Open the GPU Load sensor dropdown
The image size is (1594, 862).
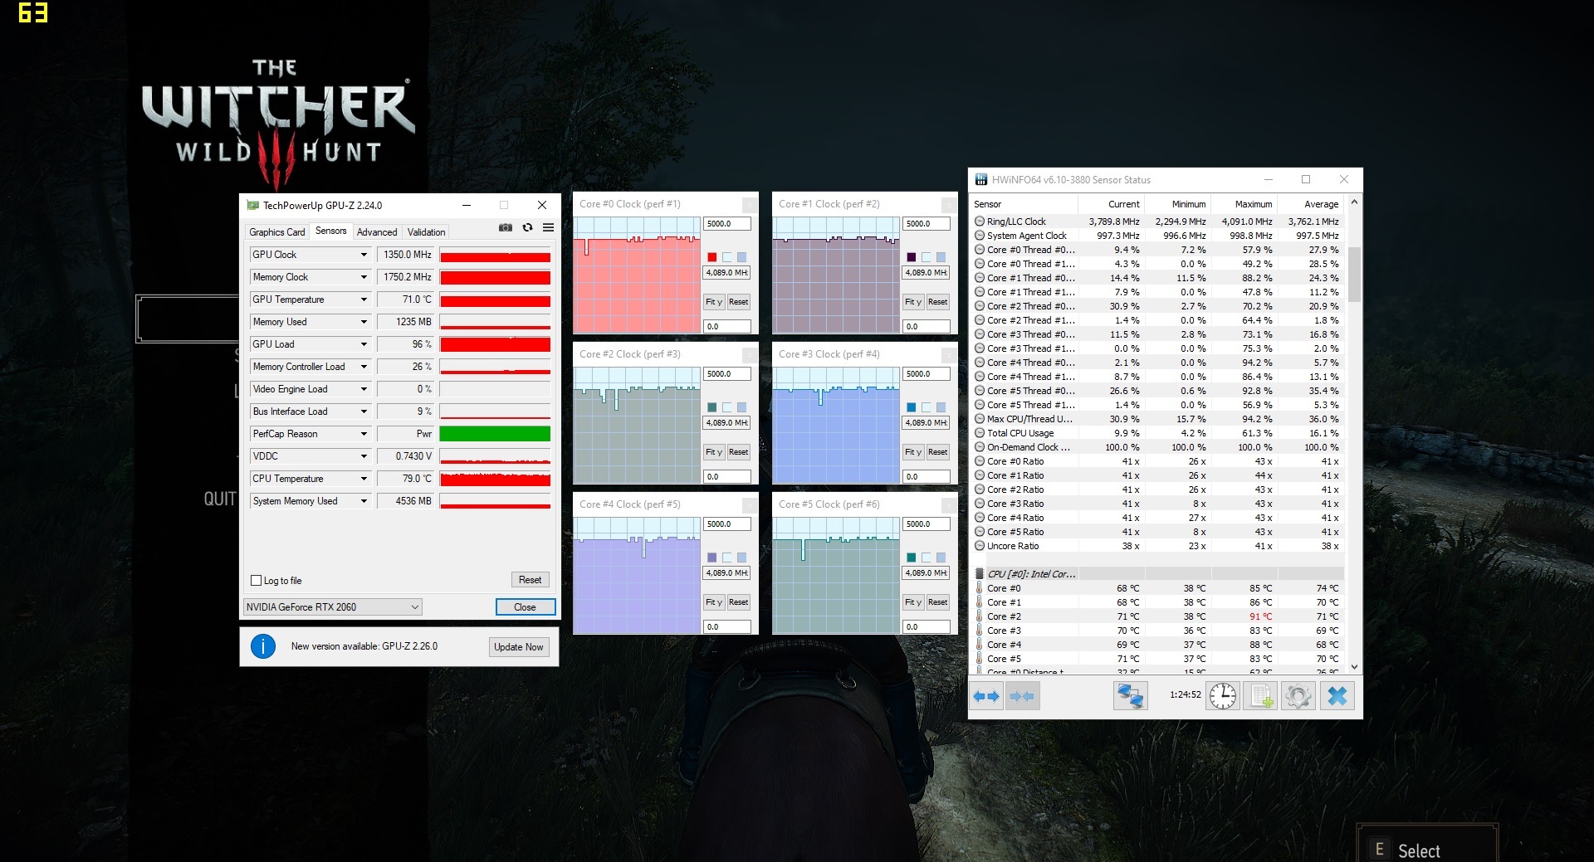[x=364, y=344]
